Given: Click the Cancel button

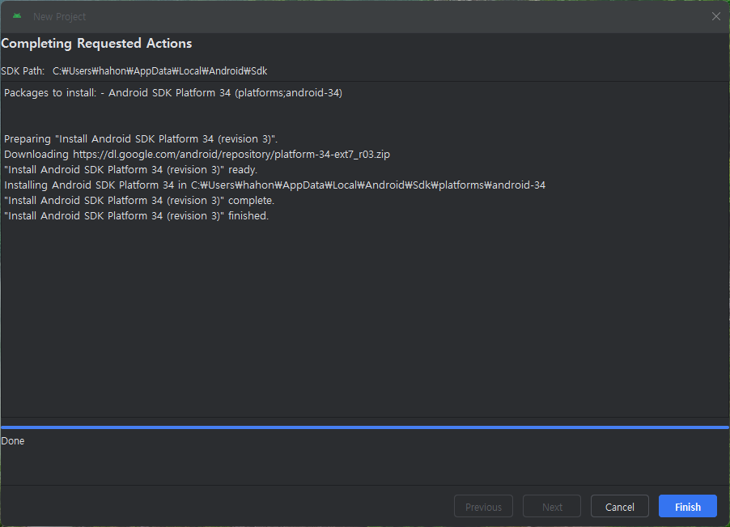Looking at the screenshot, I should click(619, 506).
